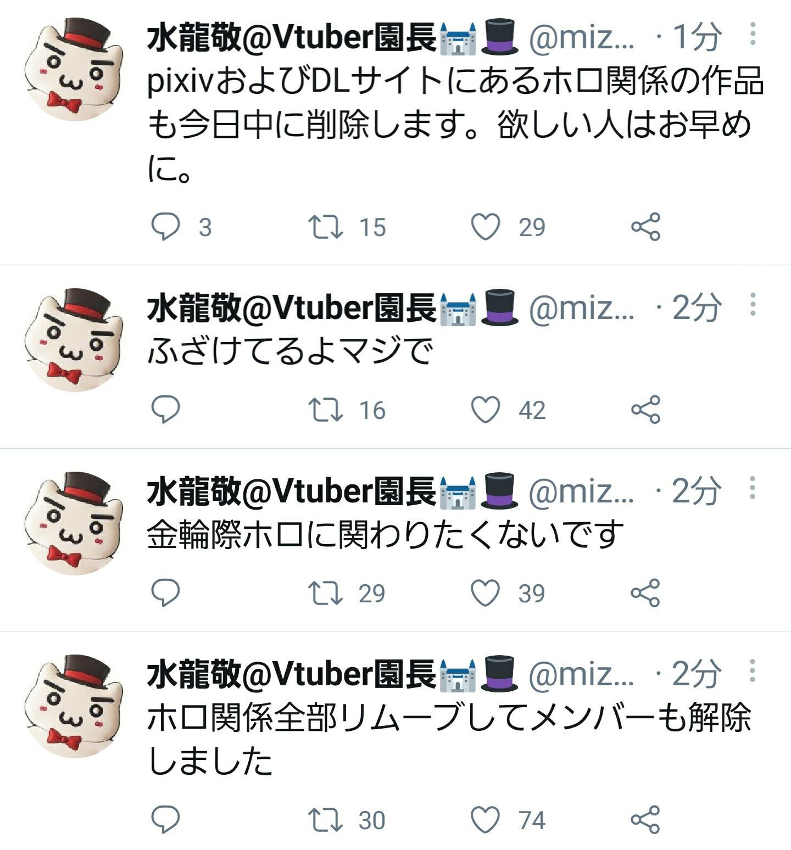Open the @miz... handle on the second tweet
Screen dimensions: 791x850
click(x=581, y=307)
